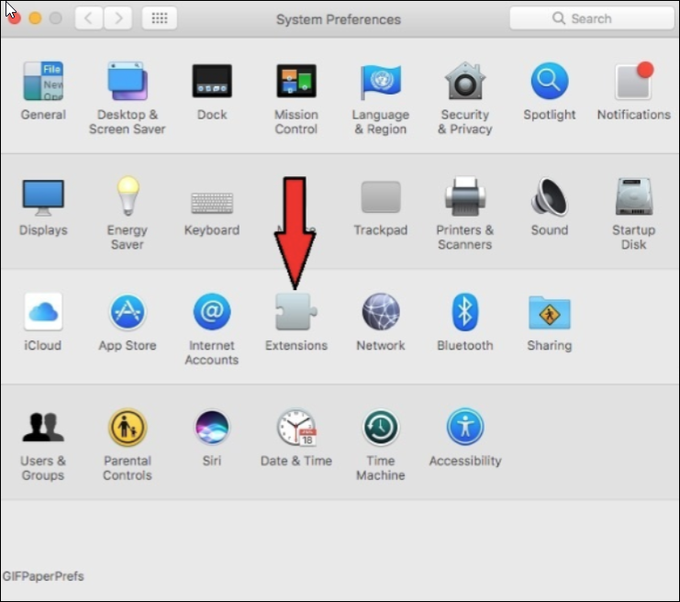The width and height of the screenshot is (680, 602).
Task: Minimize the System Preferences window
Action: [35, 18]
